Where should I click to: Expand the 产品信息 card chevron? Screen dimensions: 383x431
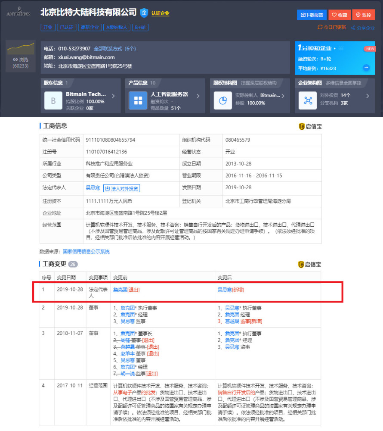tap(198, 96)
